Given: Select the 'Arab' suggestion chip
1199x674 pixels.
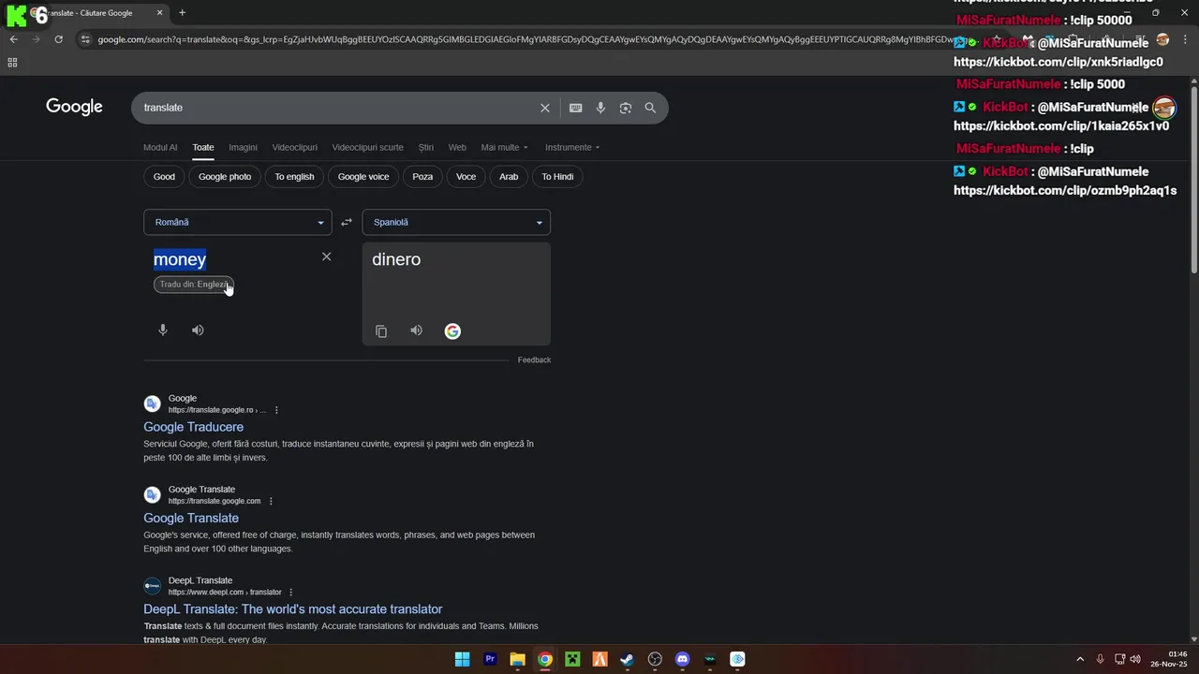Looking at the screenshot, I should click(509, 176).
